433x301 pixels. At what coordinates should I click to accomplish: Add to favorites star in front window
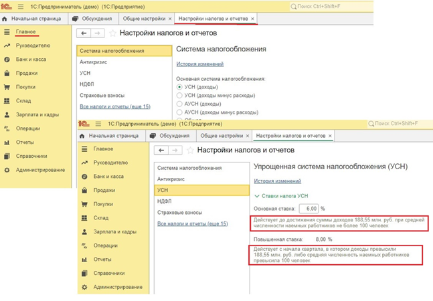pyautogui.click(x=190, y=150)
